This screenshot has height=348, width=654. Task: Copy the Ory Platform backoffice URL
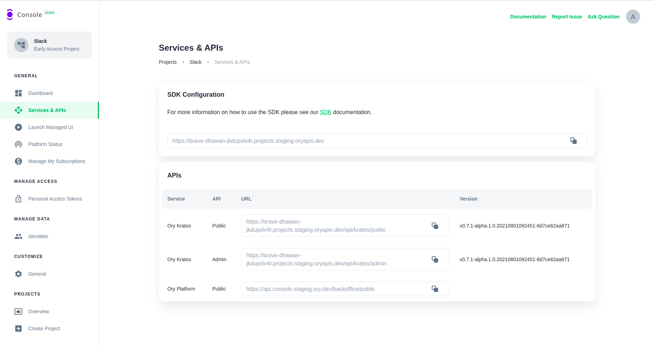[x=435, y=289]
